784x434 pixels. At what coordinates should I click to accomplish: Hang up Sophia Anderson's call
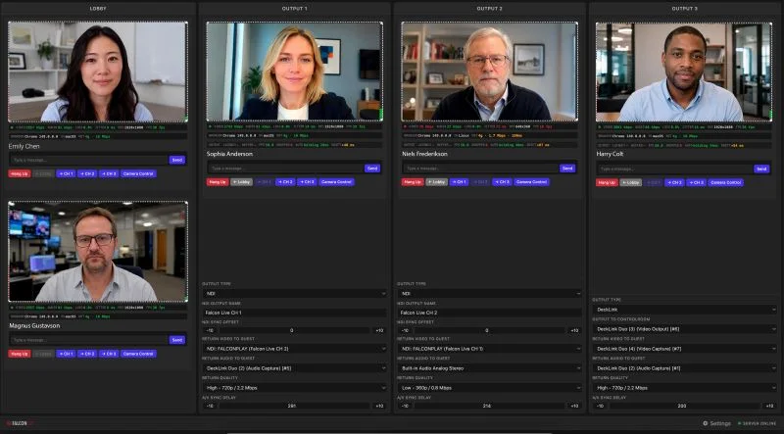(218, 182)
